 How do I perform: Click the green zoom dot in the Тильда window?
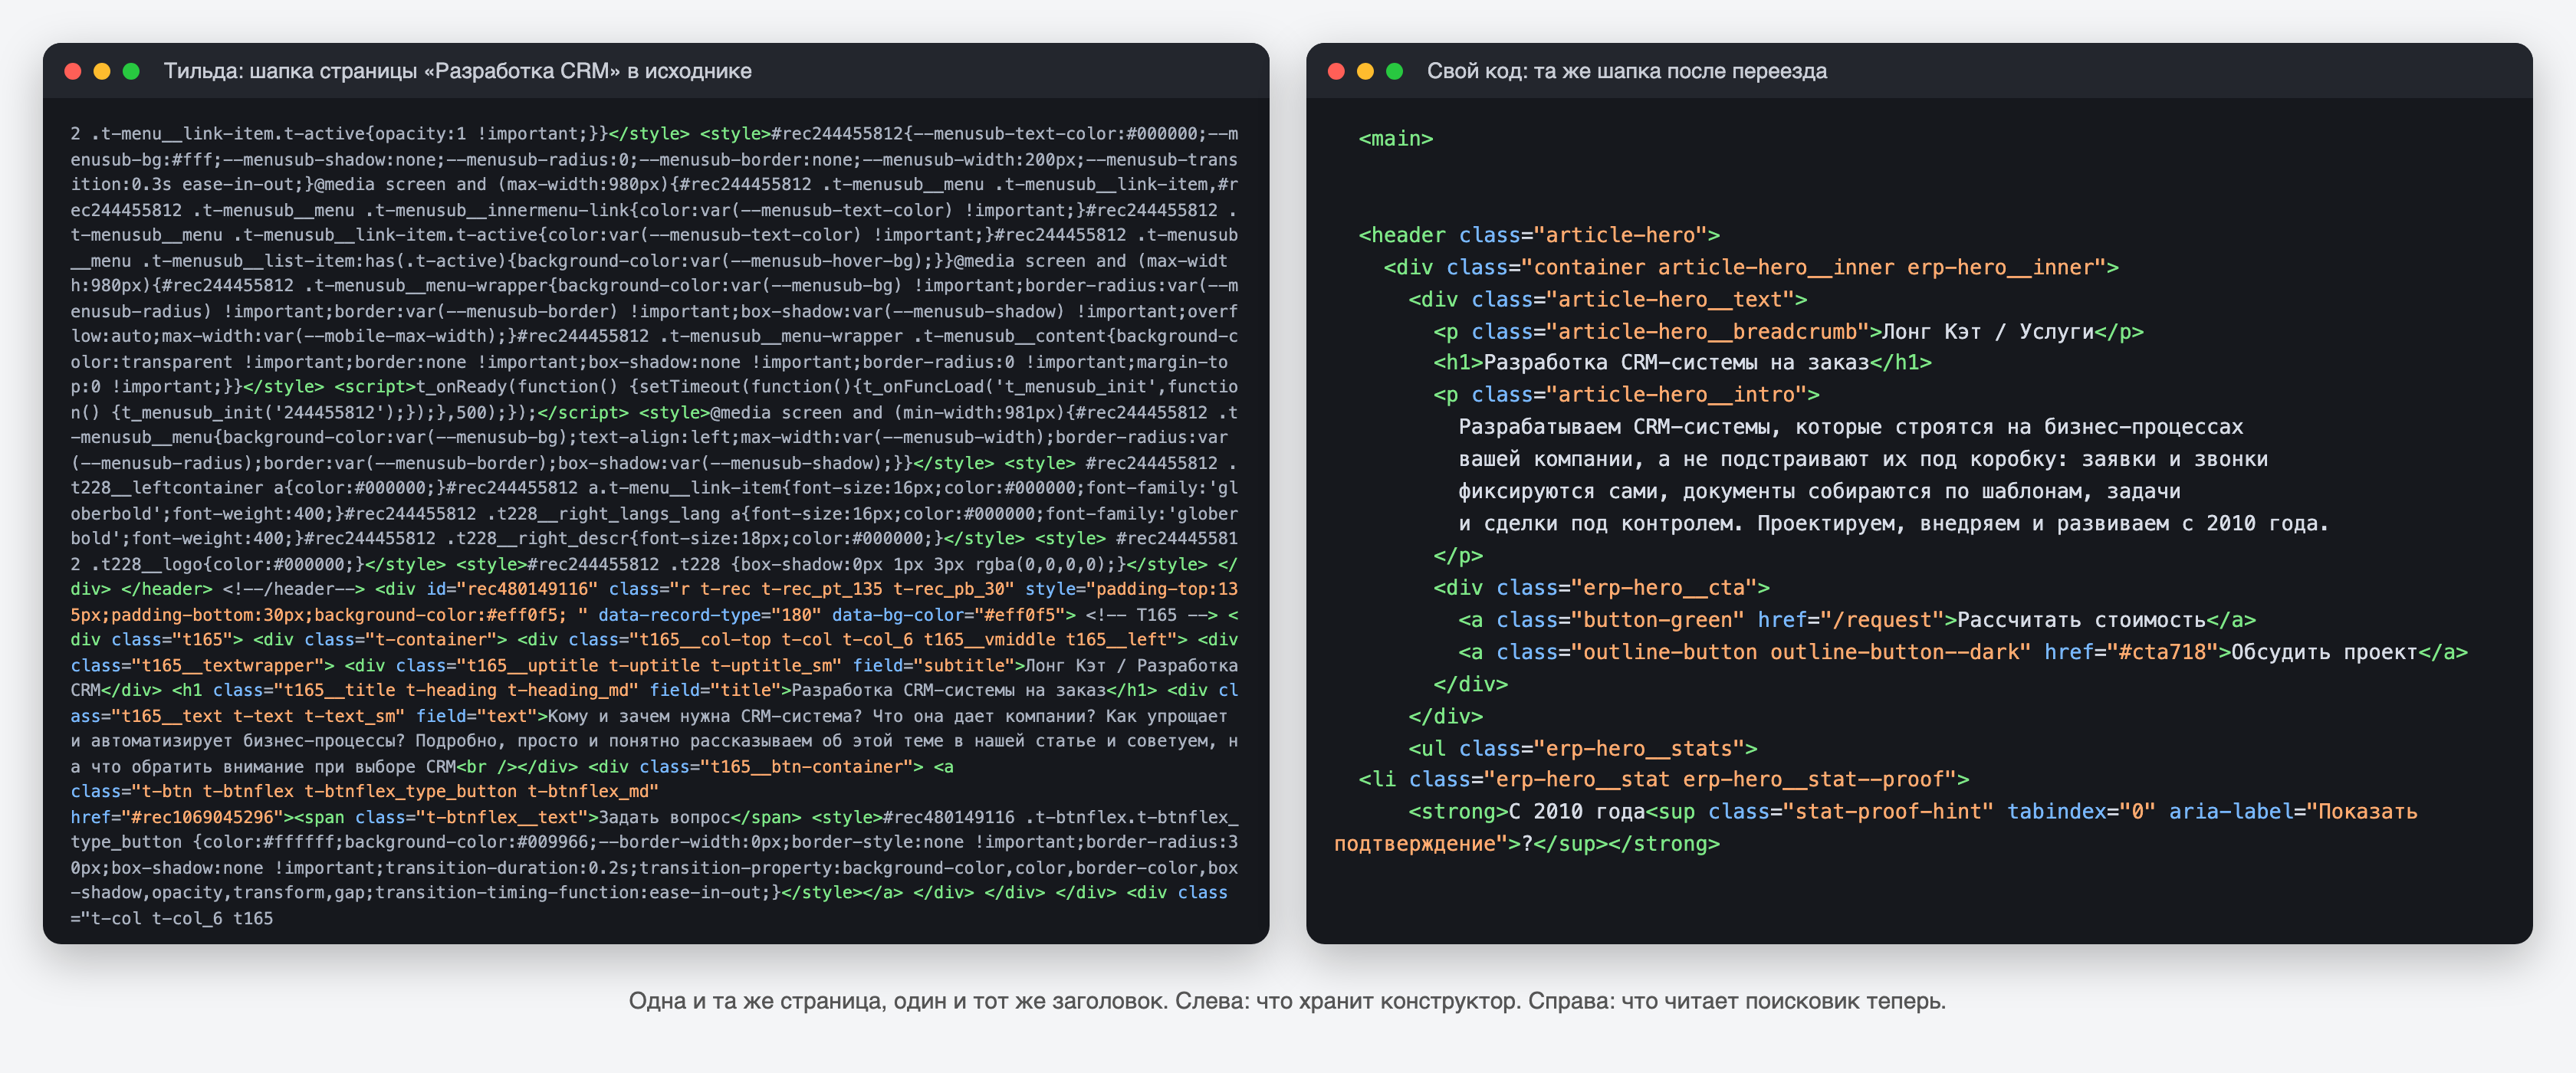point(131,71)
